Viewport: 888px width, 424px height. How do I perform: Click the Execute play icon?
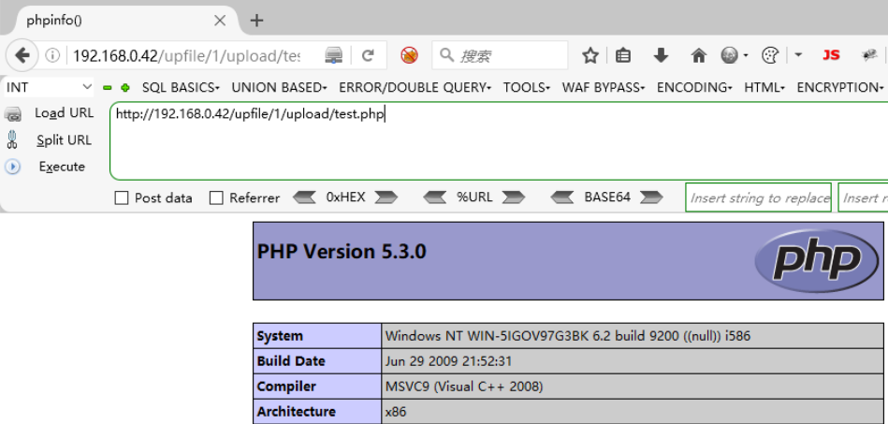click(12, 167)
